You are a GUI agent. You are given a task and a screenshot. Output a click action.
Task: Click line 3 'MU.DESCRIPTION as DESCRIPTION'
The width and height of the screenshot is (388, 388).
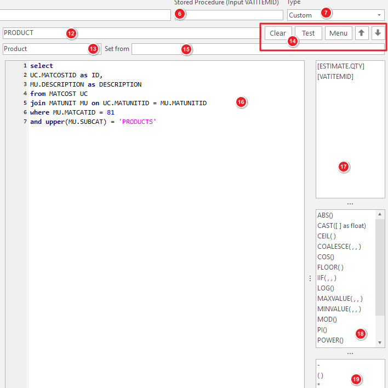click(85, 84)
